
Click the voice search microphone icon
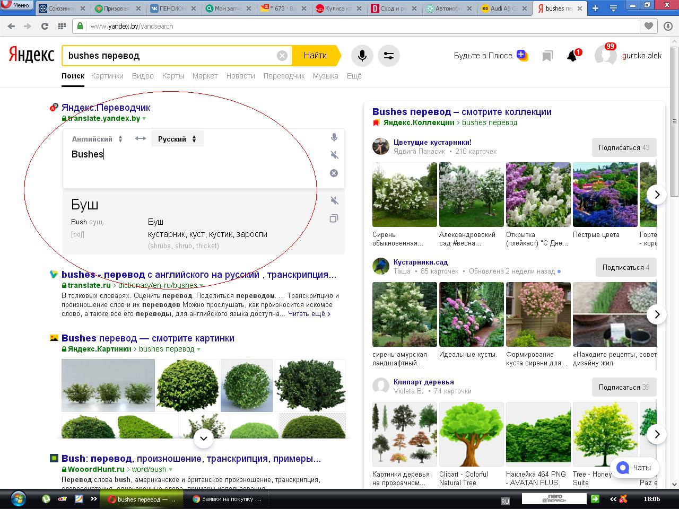pos(362,56)
